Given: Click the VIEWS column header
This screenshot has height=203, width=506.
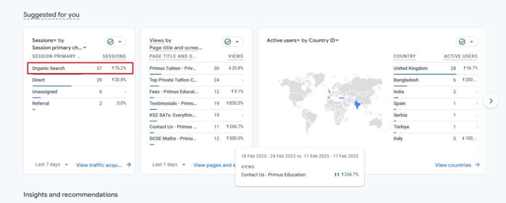Looking at the screenshot, I should point(236,56).
